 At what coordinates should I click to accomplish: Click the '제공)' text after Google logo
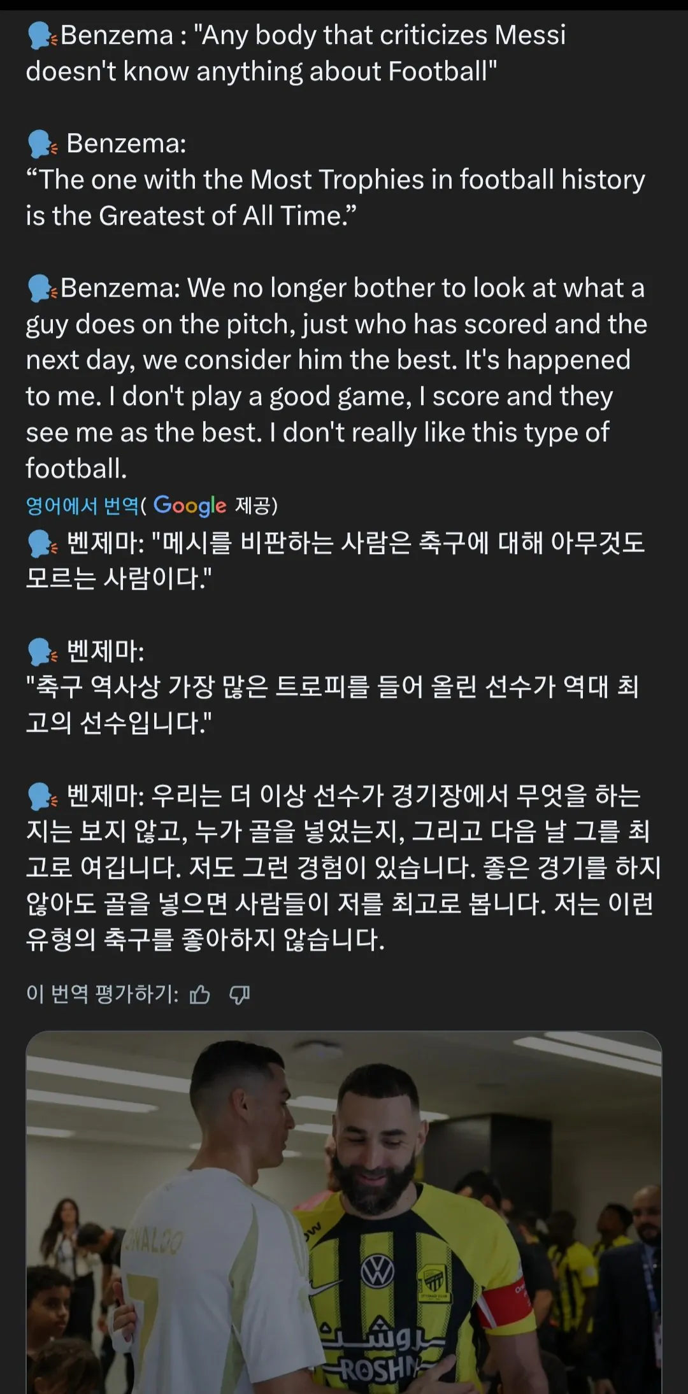click(x=256, y=506)
